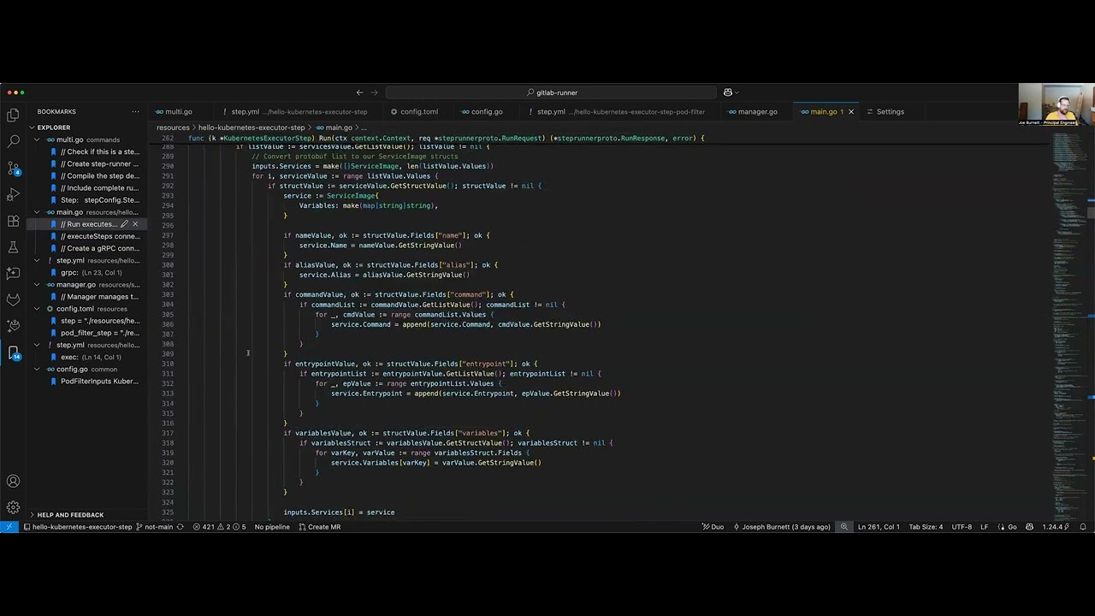Click 'Create MR' in status bar
Screen dimensions: 1095x616
(x=319, y=527)
